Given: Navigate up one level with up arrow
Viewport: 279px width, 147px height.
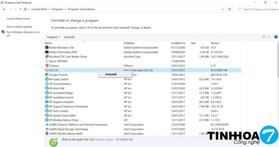Looking at the screenshot, I should pyautogui.click(x=20, y=9).
